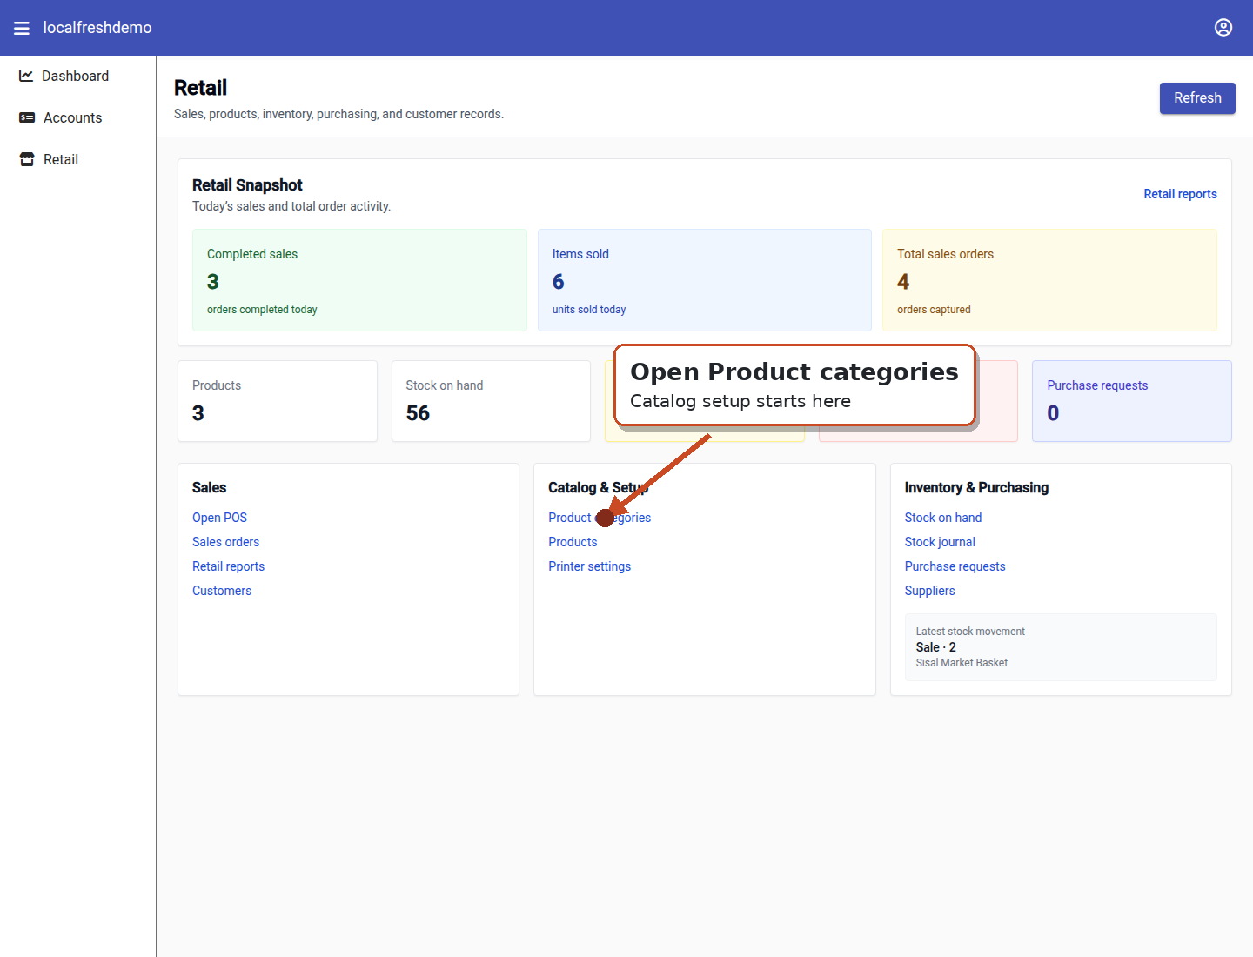
Task: Click the Purchase requests 0 card
Action: point(1131,401)
